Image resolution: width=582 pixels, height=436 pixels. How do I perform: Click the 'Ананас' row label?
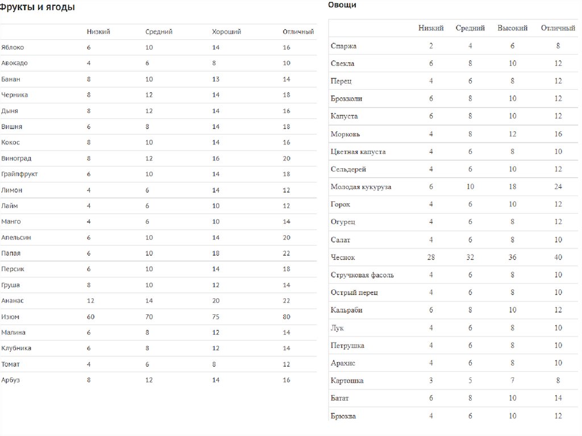coord(13,301)
